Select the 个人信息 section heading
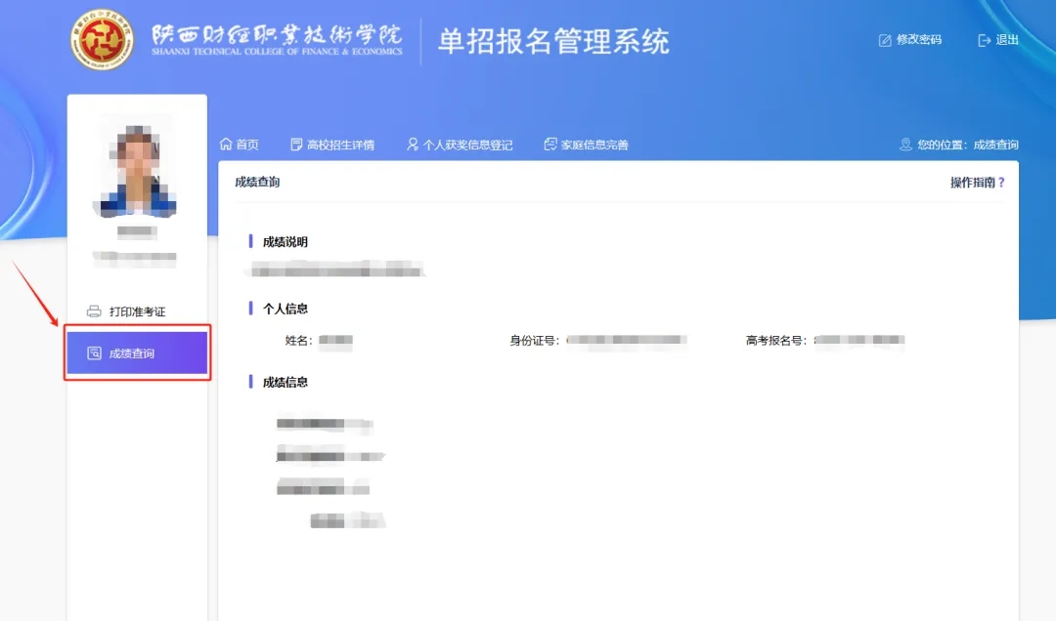1056x621 pixels. click(x=286, y=309)
